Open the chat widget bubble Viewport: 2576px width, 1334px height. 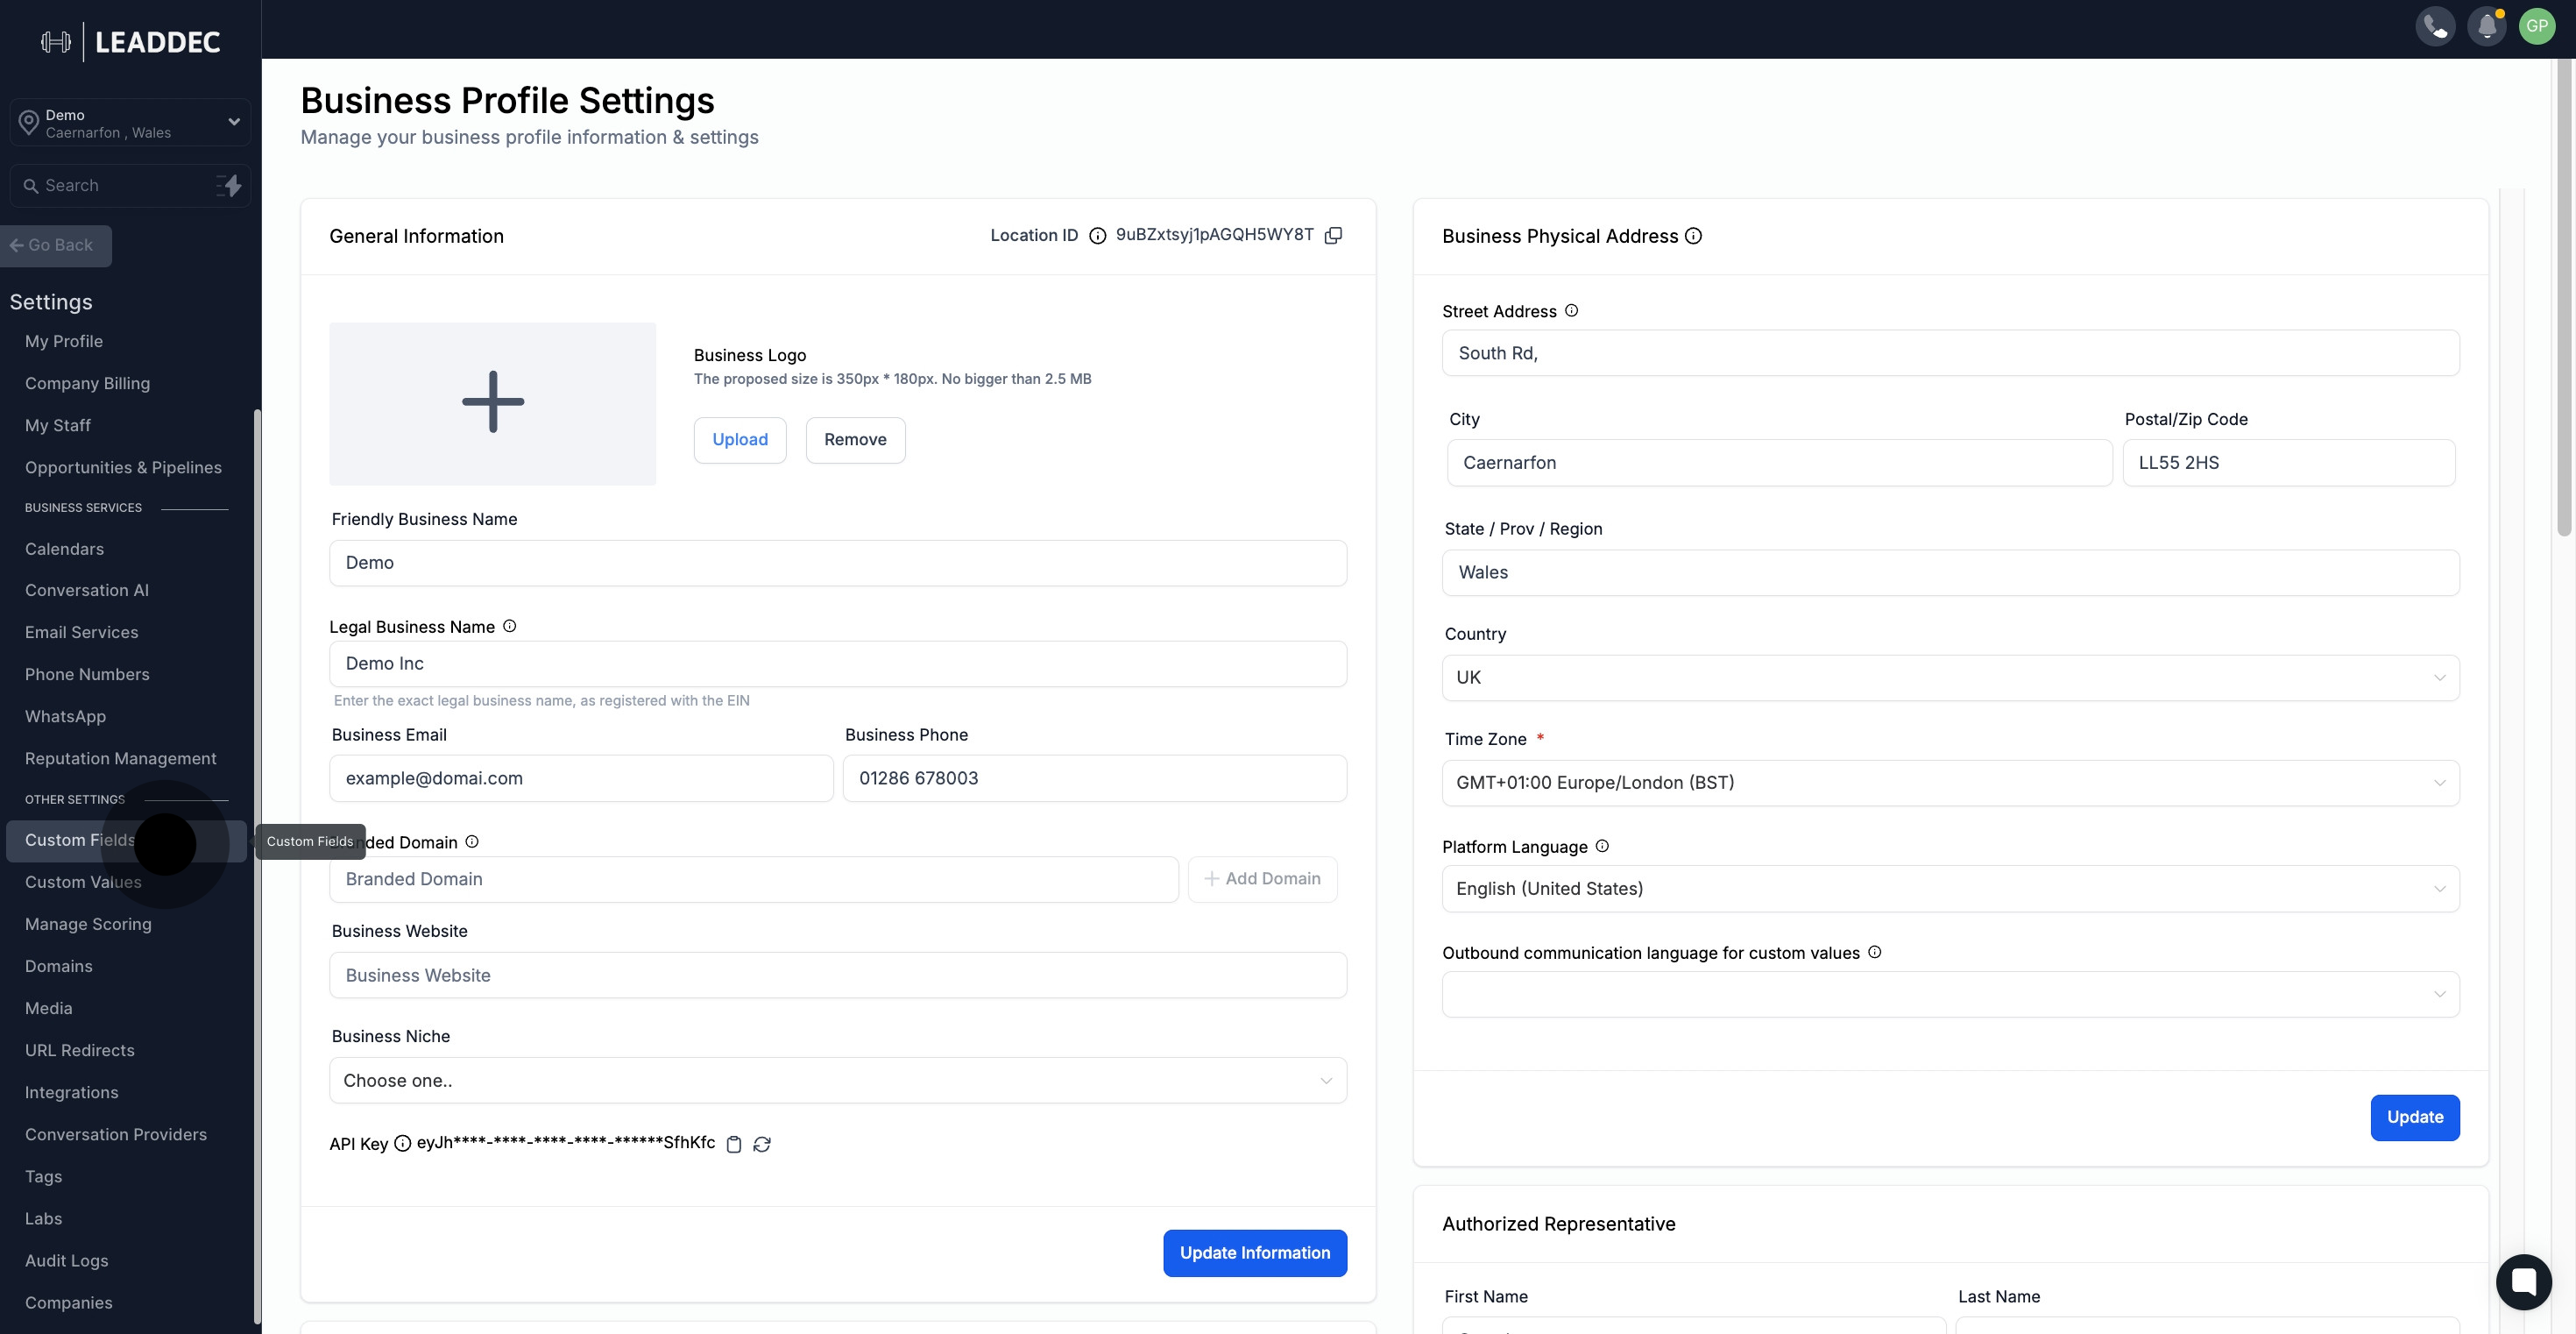coord(2523,1281)
